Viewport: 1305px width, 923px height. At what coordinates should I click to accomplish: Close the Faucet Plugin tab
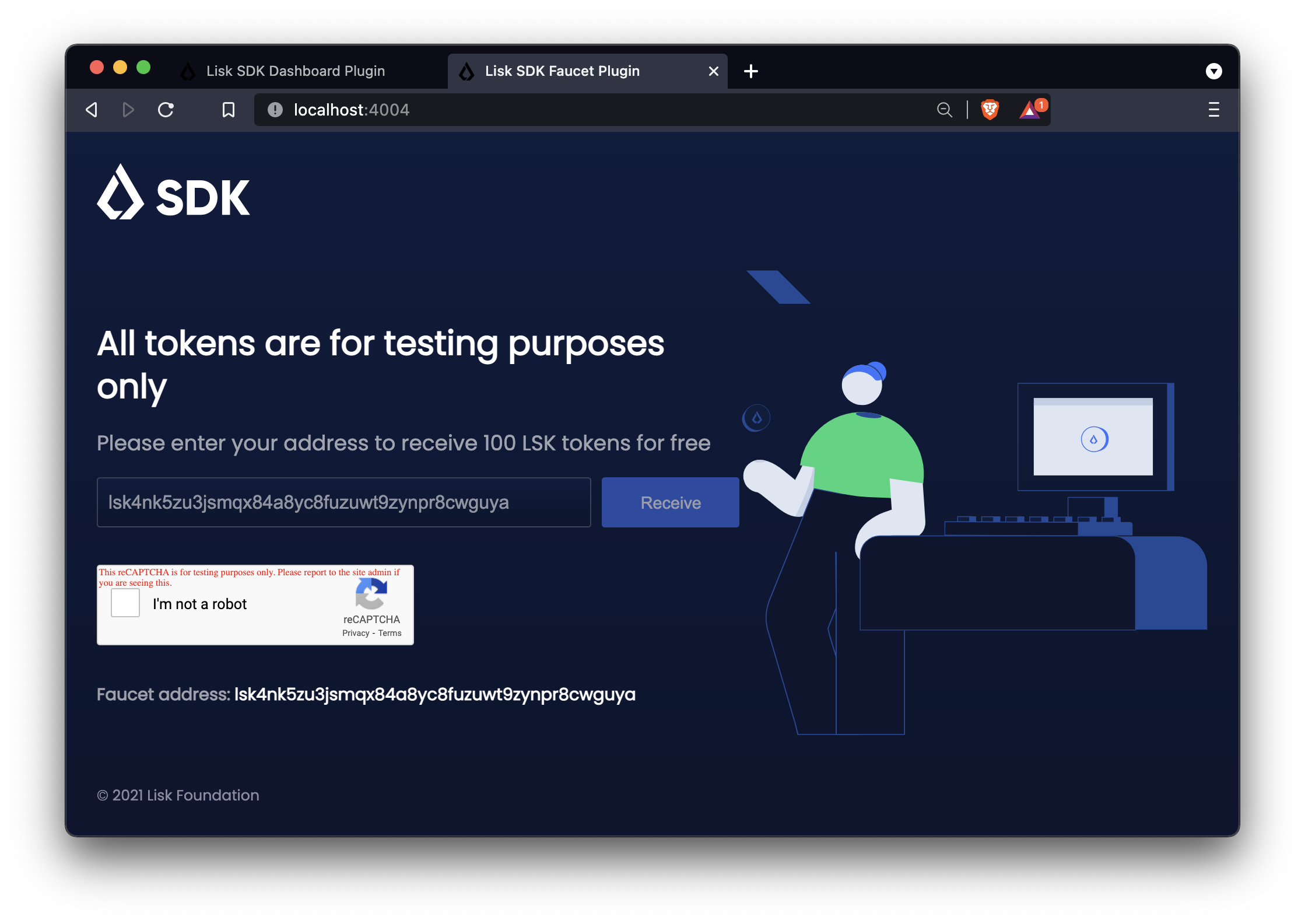713,71
